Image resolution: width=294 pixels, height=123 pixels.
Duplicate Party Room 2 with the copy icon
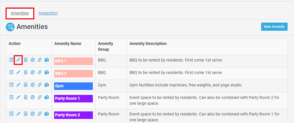(47, 114)
